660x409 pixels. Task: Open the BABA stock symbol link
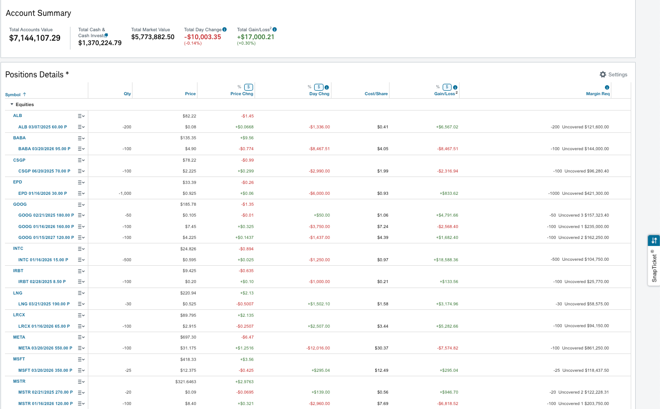point(19,138)
